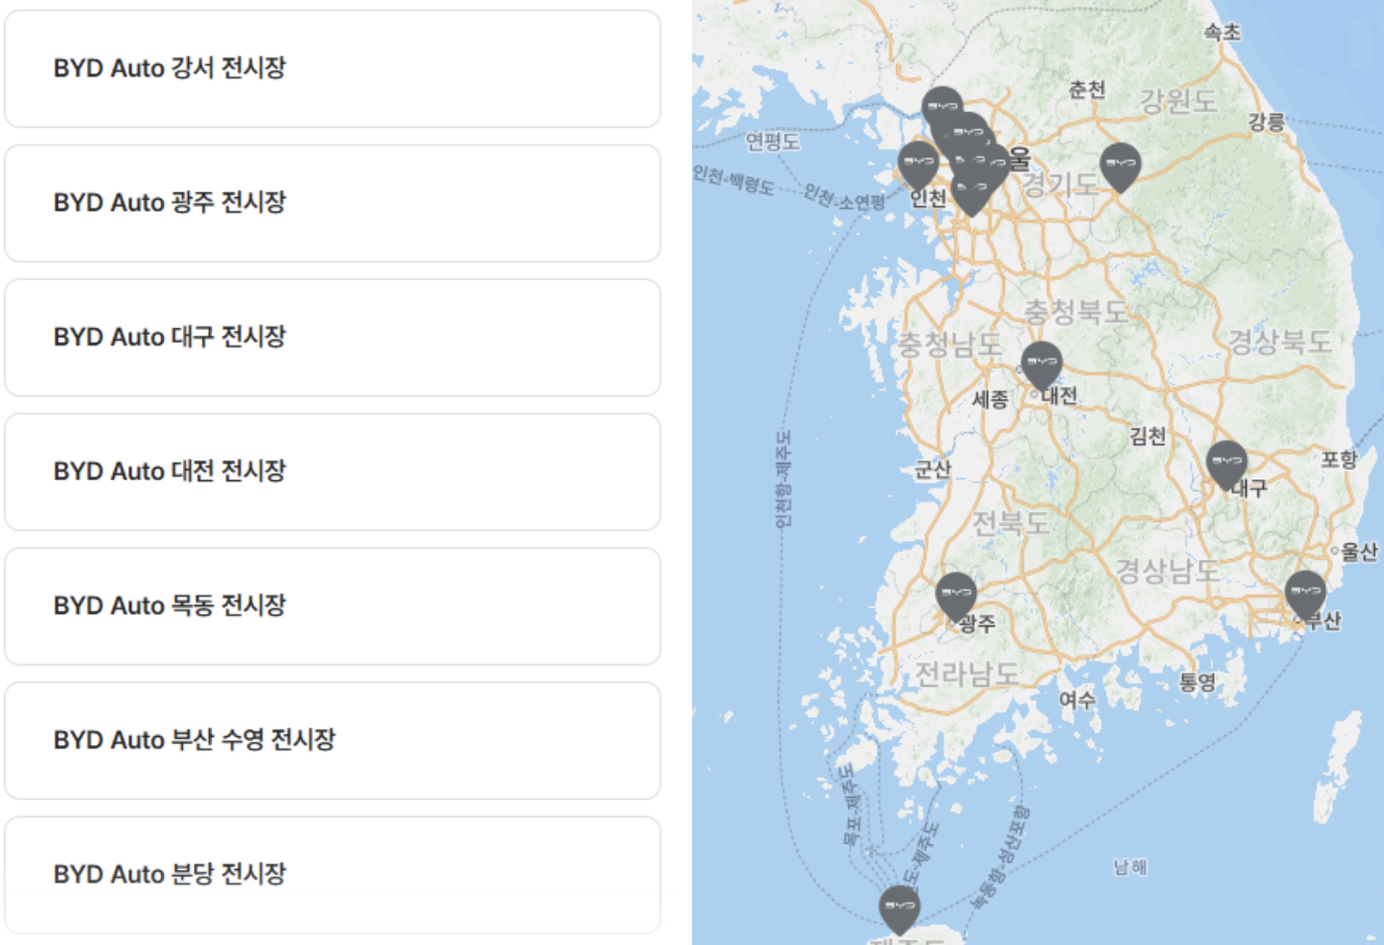The height and width of the screenshot is (945, 1384).
Task: Click the 포항 city label
Action: tap(1340, 459)
